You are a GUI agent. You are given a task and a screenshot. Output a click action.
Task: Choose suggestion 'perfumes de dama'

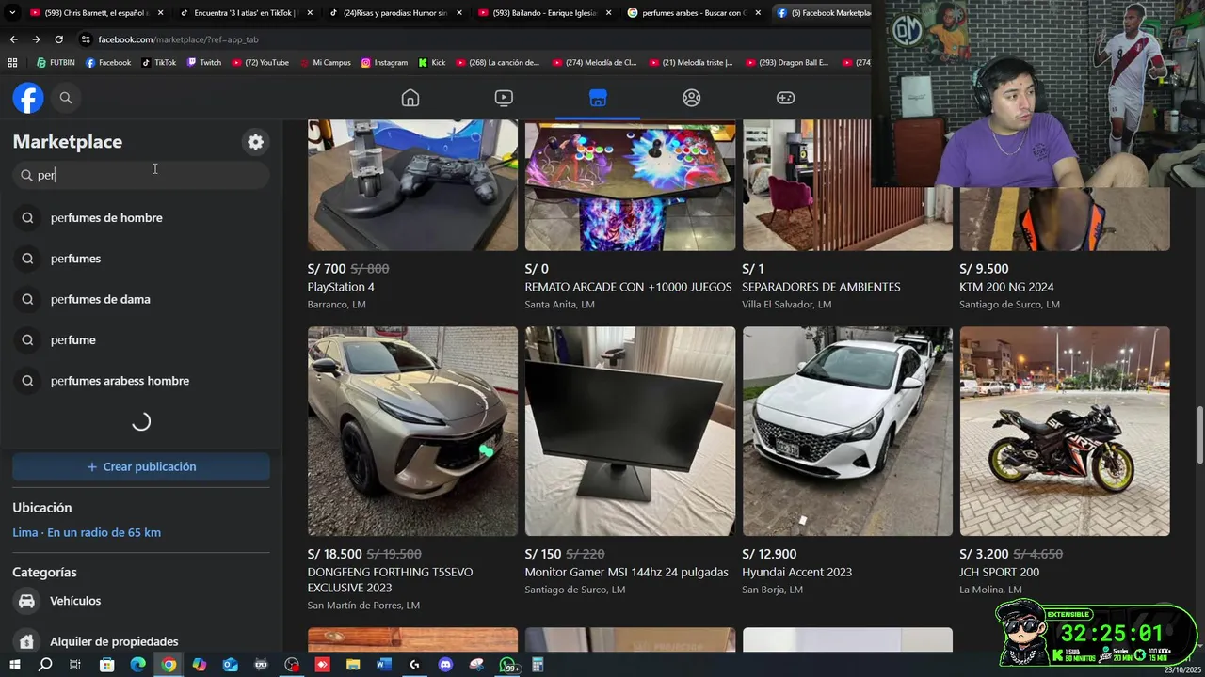(141, 299)
